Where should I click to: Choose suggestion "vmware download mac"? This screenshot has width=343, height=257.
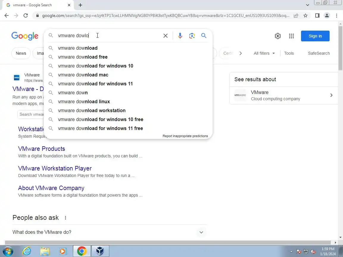(x=128, y=75)
